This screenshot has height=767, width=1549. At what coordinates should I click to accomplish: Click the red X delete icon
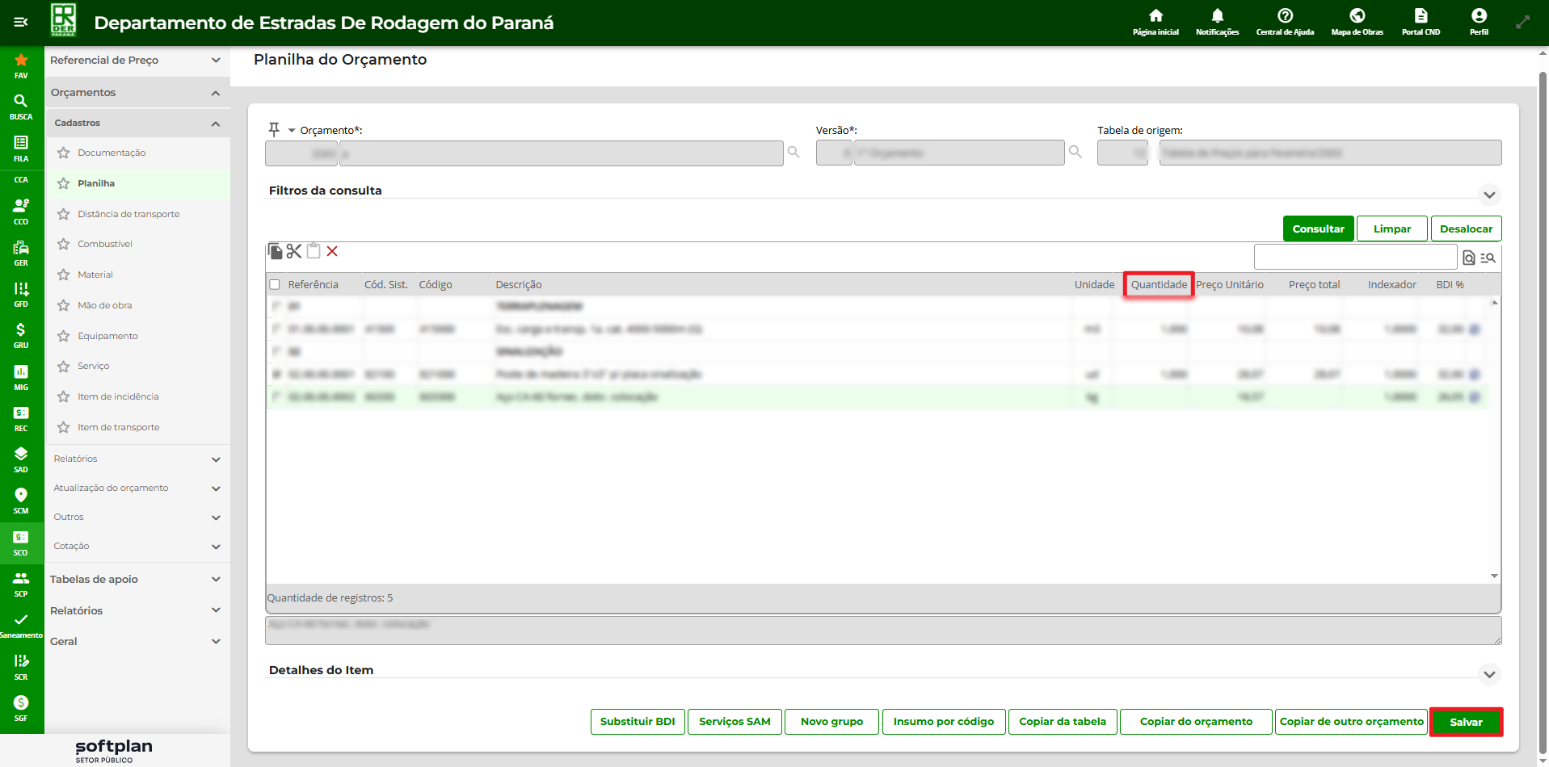point(332,251)
